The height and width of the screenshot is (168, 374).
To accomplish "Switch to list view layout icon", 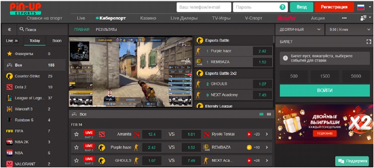I will 261,114.
